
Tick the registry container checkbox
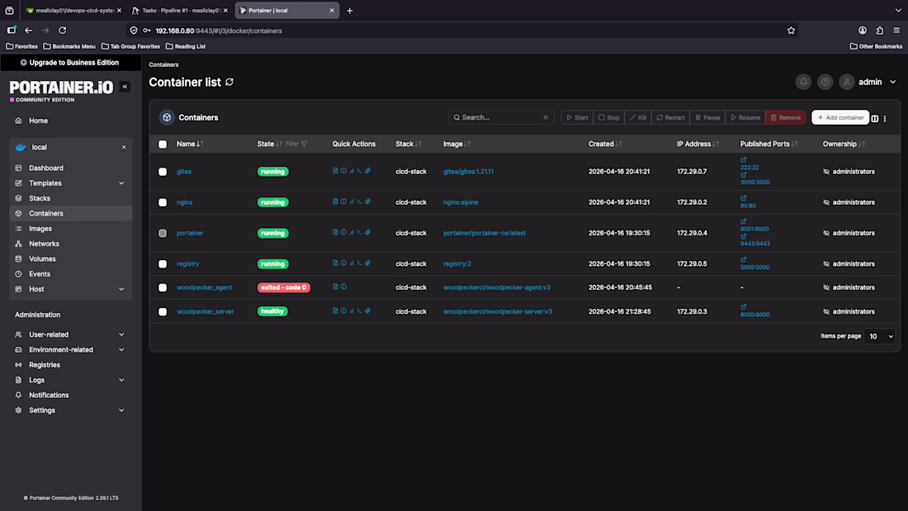[x=163, y=263]
